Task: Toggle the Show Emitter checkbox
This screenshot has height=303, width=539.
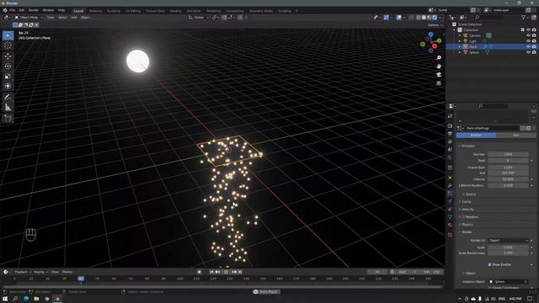Action: coord(489,264)
